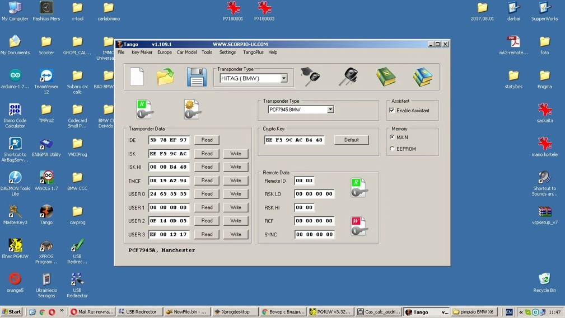Image resolution: width=565 pixels, height=318 pixels.
Task: Open TeamViewer 12 desktop icon
Action: pyautogui.click(x=46, y=81)
